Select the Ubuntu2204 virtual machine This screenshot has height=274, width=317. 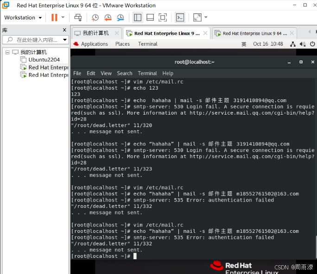coord(44,60)
